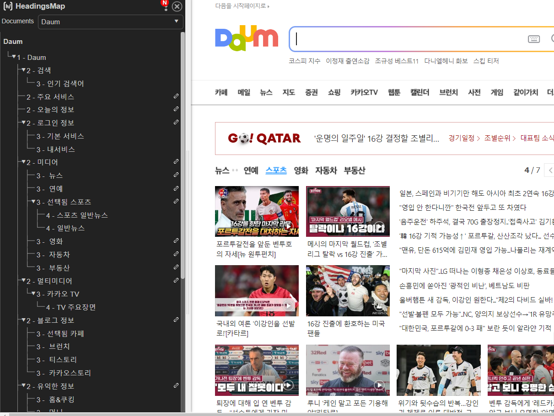Switch to the 영화 news tab
The width and height of the screenshot is (554, 416).
(x=301, y=171)
